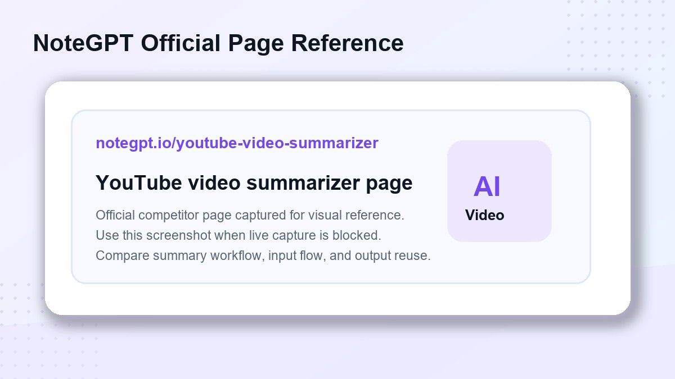Click the large purple "AI" lettering
Image resolution: width=675 pixels, height=379 pixels.
pyautogui.click(x=487, y=187)
